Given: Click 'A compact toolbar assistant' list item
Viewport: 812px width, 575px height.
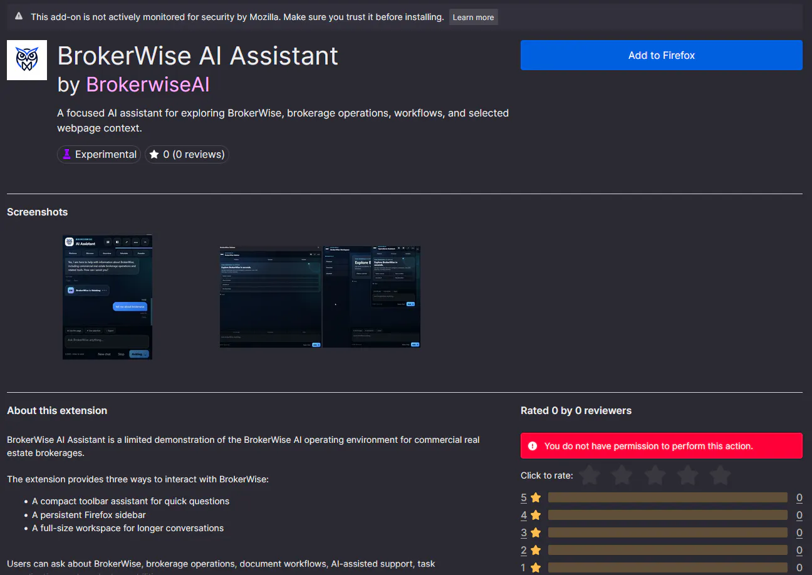Looking at the screenshot, I should coord(130,501).
